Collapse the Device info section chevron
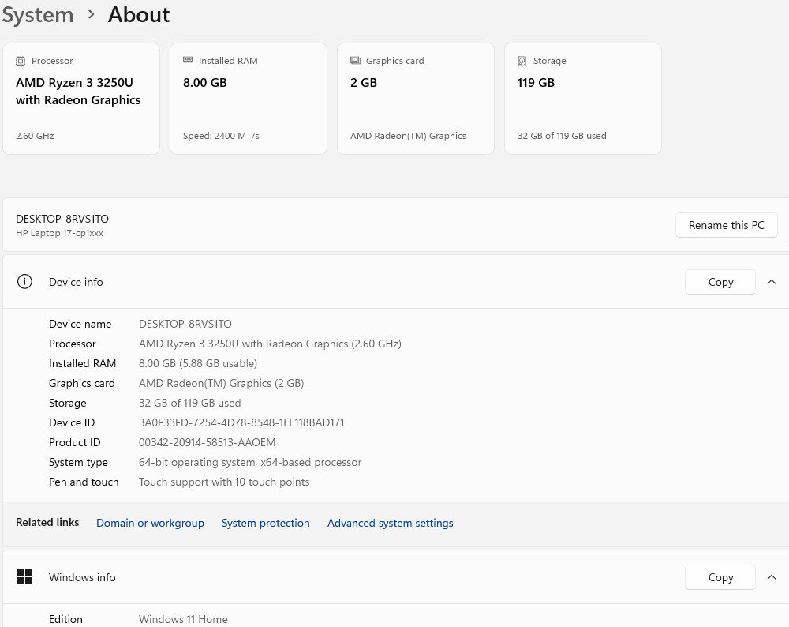Screen dimensions: 789x627 pyautogui.click(x=772, y=282)
